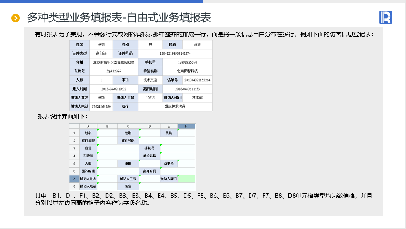Click the 手机号 label in the design grid
Screen dimensions: 406x229
coord(150,148)
